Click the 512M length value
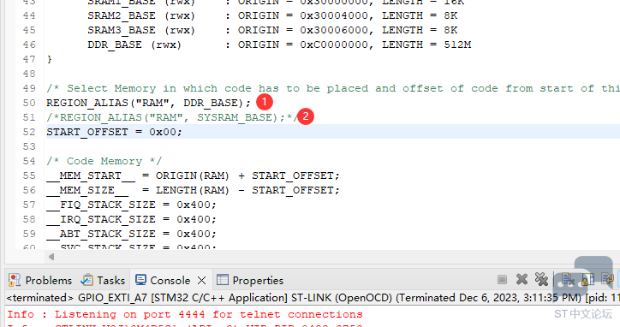 [457, 45]
